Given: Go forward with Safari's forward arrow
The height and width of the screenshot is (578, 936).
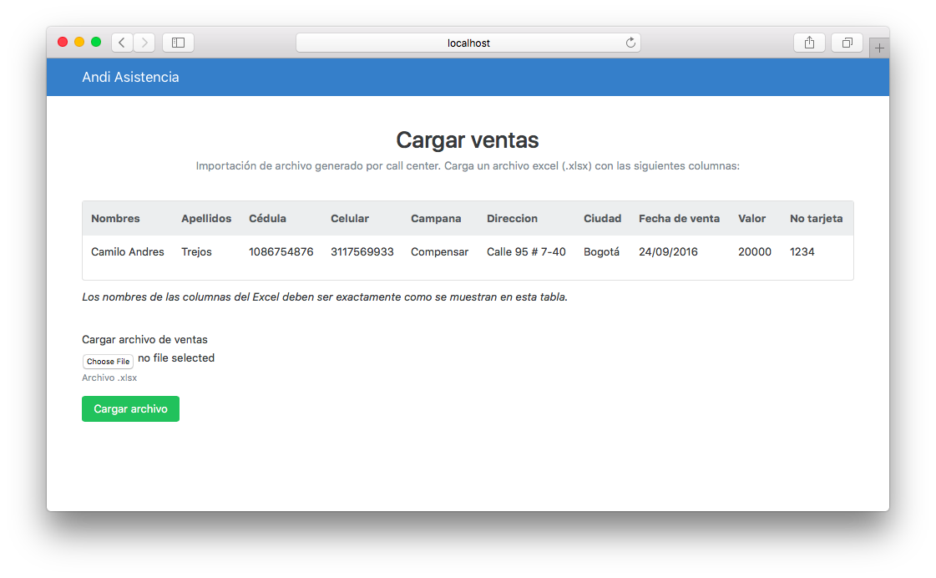Looking at the screenshot, I should click(144, 43).
